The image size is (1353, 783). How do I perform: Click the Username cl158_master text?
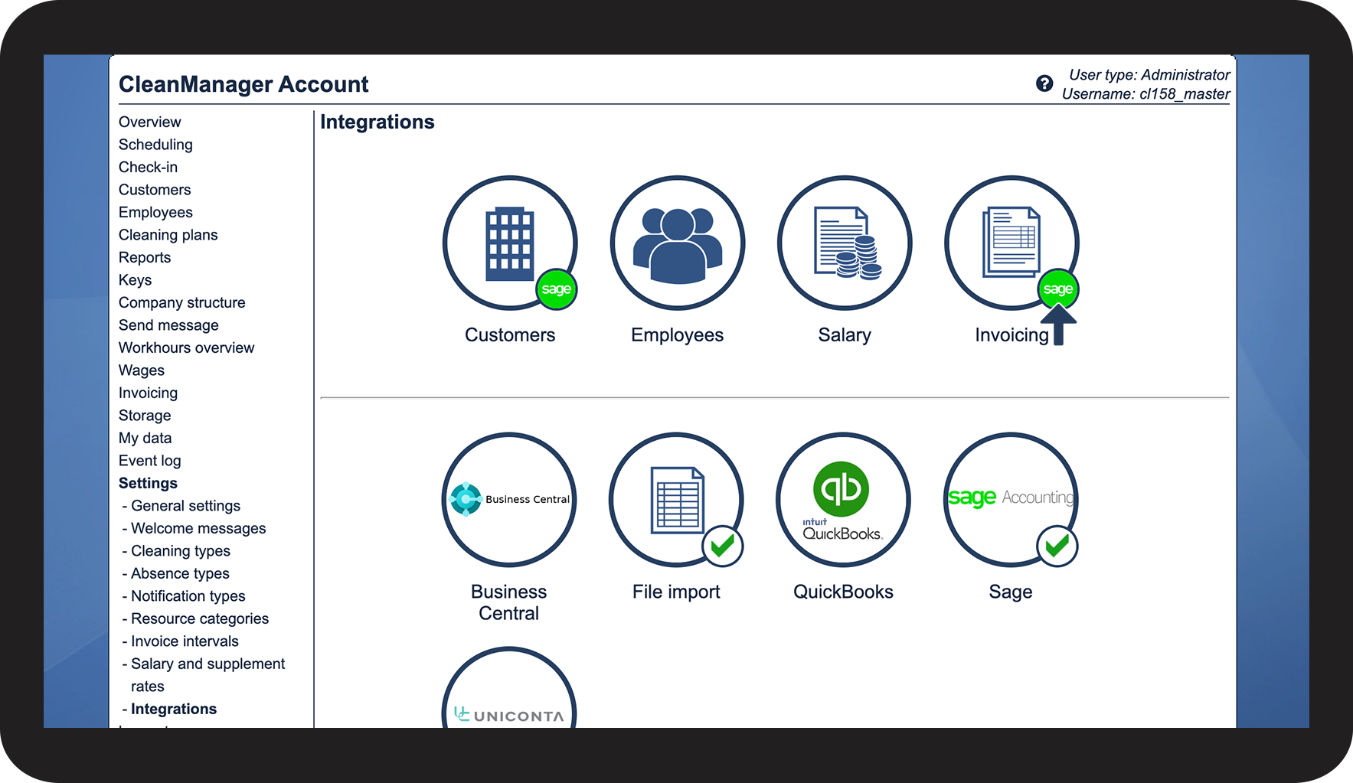[x=1145, y=94]
